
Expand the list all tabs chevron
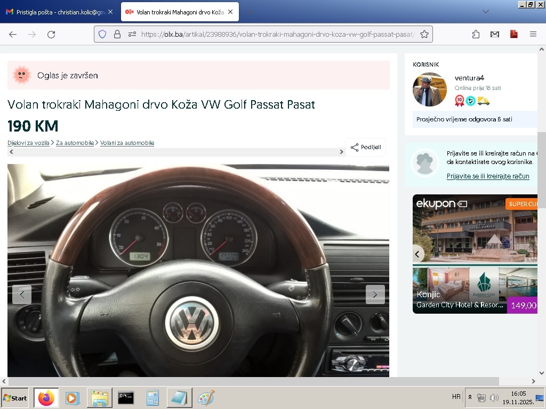coord(486,12)
